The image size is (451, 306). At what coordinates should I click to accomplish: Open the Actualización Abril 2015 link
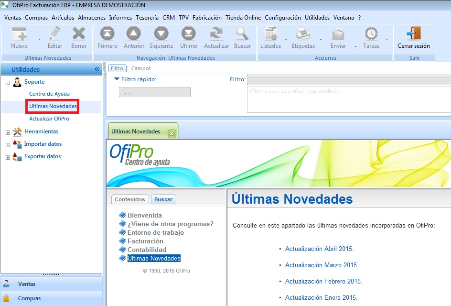321,249
